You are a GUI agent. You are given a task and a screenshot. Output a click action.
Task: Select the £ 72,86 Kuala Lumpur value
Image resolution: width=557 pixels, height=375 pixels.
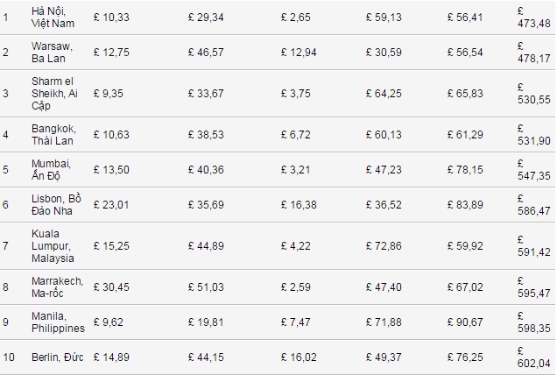(x=384, y=246)
